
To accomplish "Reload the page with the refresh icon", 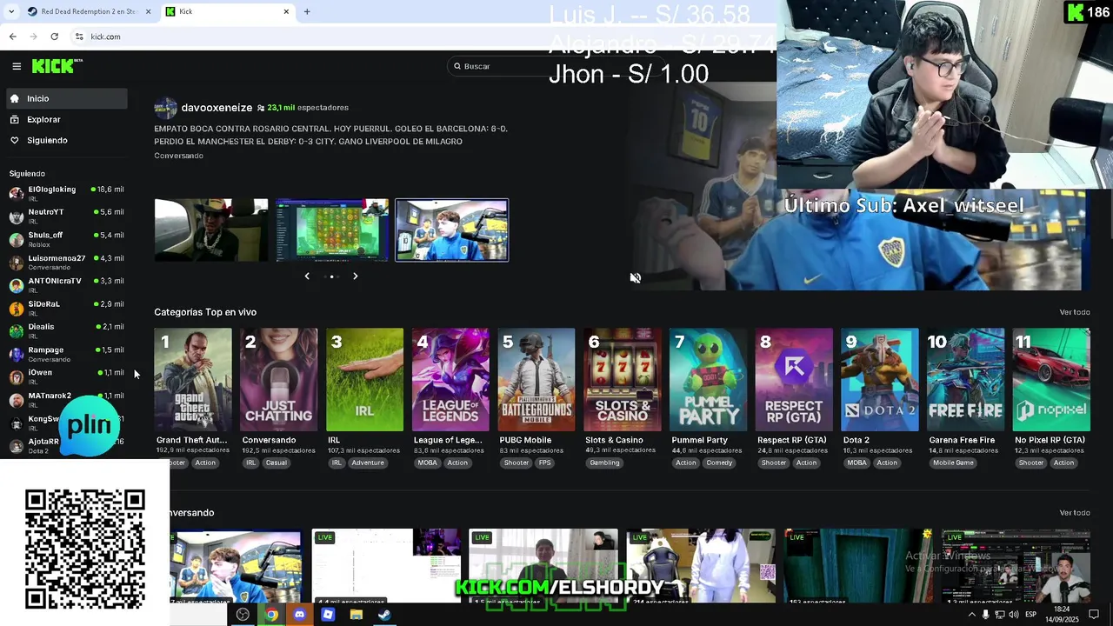I will (x=55, y=37).
